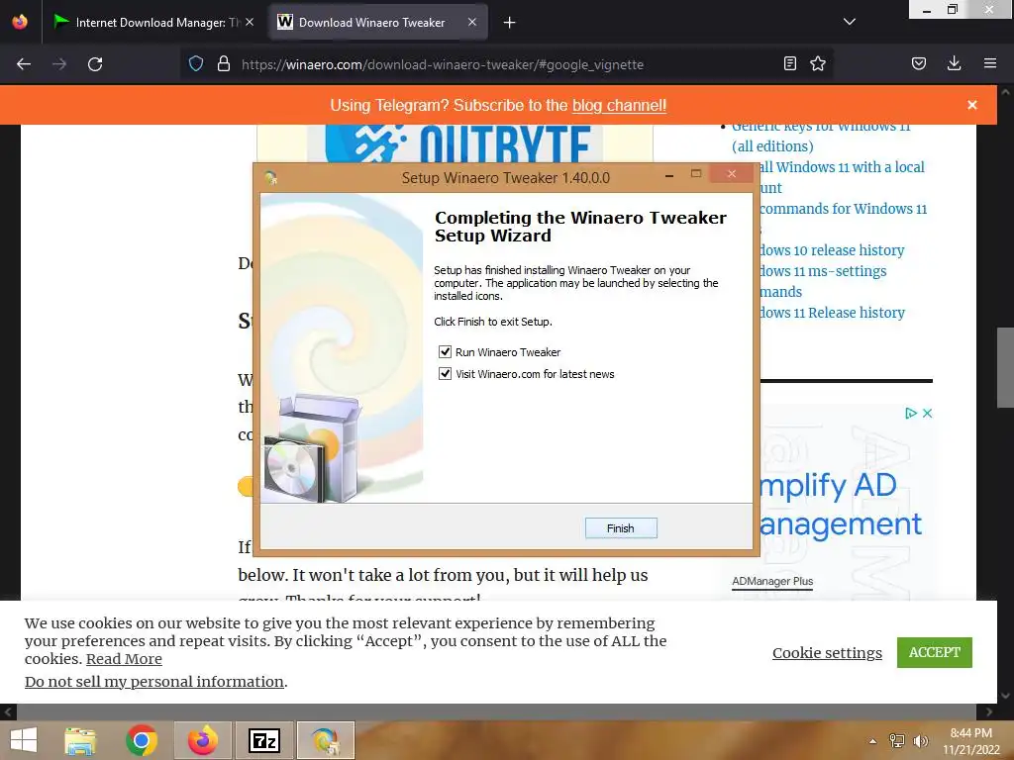This screenshot has height=760, width=1014.
Task: Bookmark this page with star icon
Action: 818,63
